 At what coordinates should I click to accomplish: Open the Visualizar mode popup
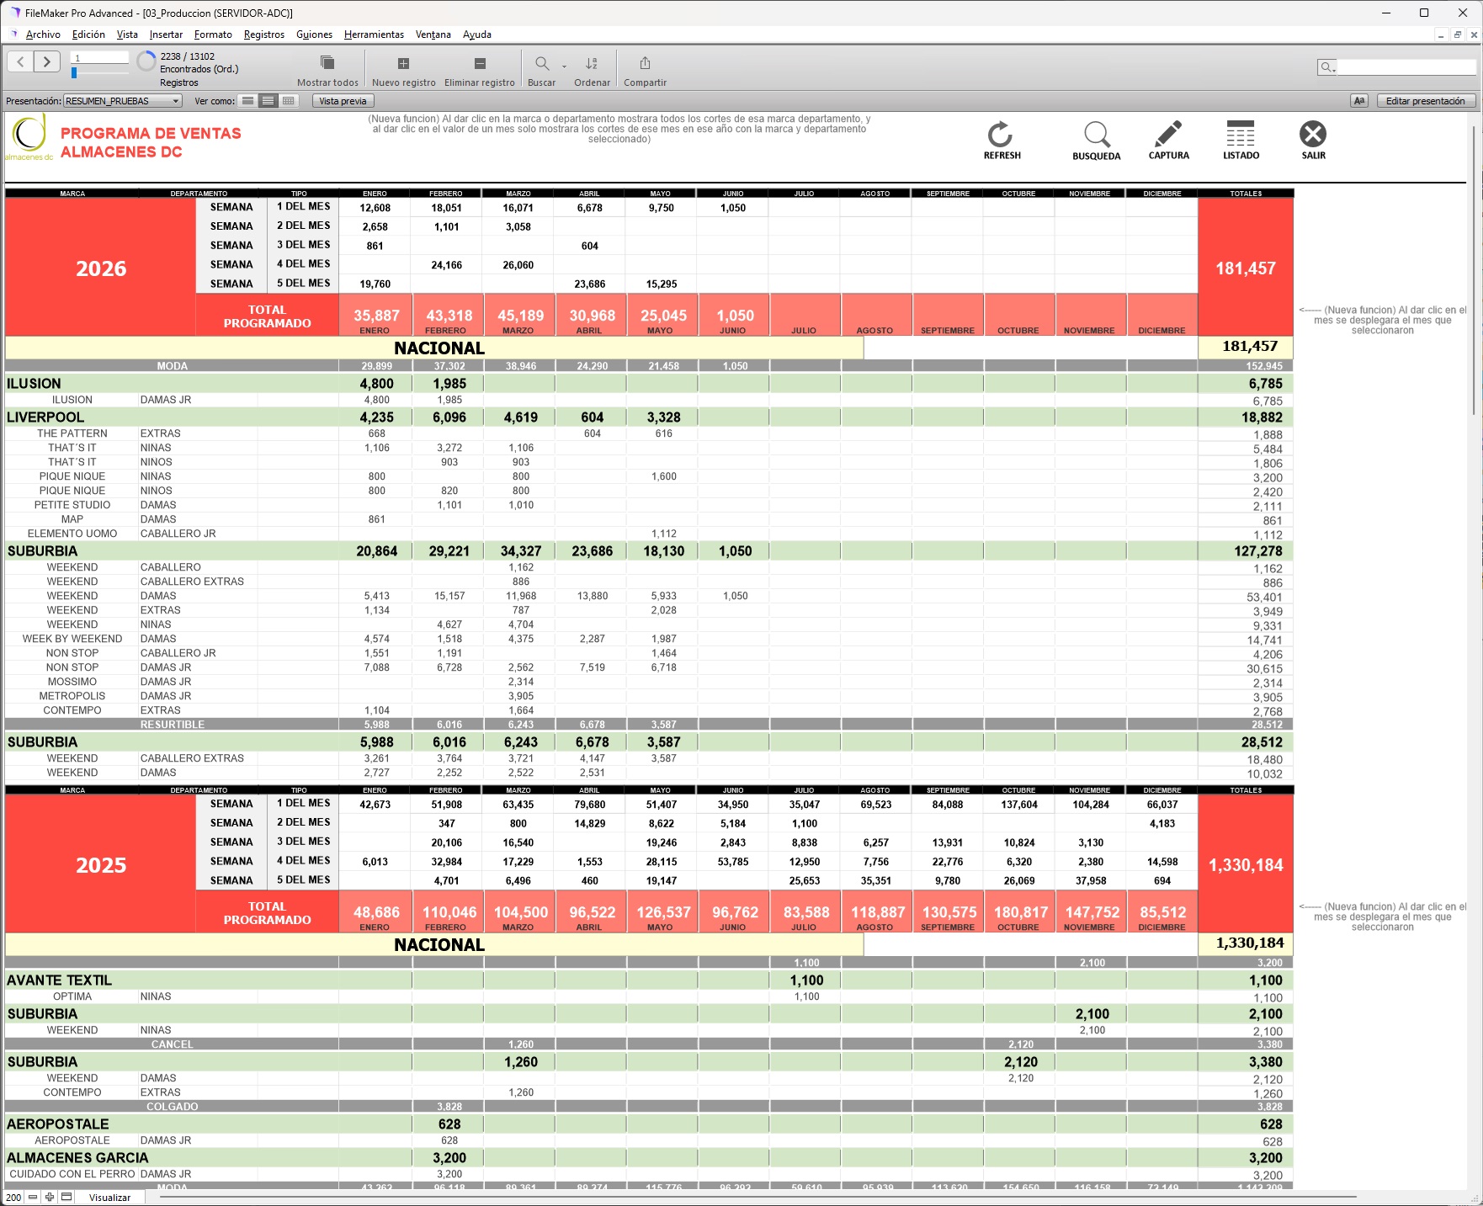point(110,1198)
